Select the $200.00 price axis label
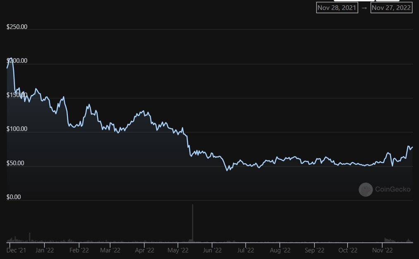 coord(17,61)
